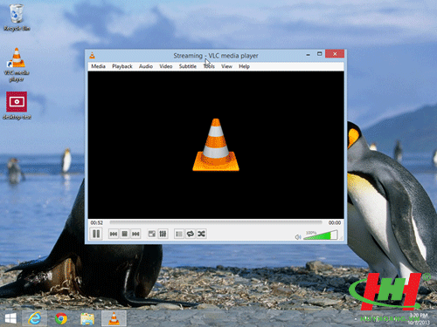Toggle random shuffle playback
The width and height of the screenshot is (437, 327).
[201, 234]
